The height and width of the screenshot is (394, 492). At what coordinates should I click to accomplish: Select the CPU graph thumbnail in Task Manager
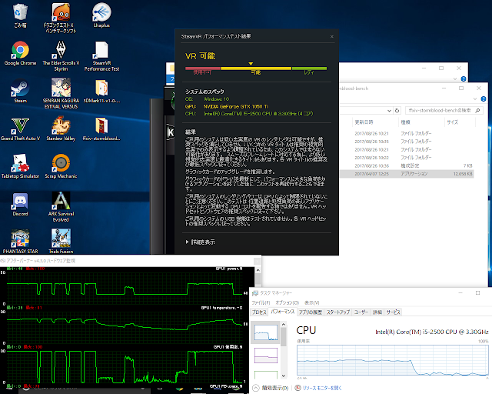(266, 332)
